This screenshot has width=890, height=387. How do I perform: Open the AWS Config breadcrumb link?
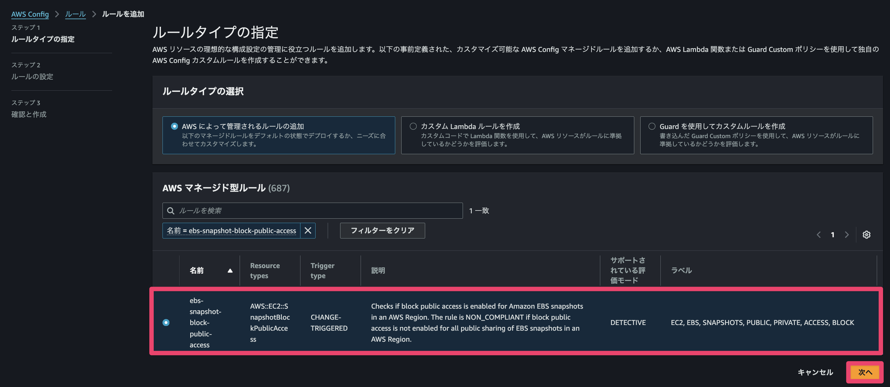[x=31, y=14]
